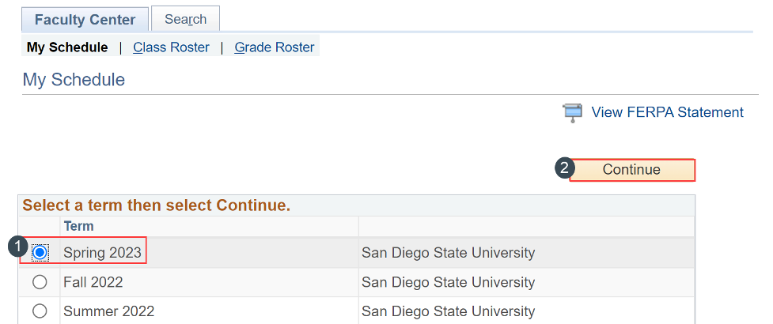
Task: Open the Class Roster link
Action: pyautogui.click(x=171, y=47)
